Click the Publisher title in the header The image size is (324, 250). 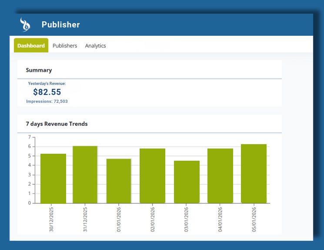[61, 25]
